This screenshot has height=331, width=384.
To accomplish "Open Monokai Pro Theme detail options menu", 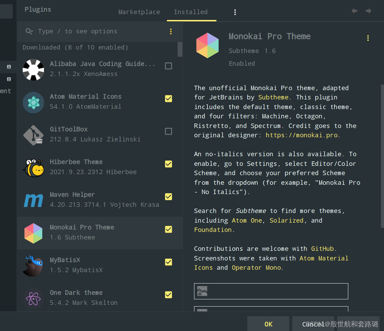I will (x=368, y=38).
